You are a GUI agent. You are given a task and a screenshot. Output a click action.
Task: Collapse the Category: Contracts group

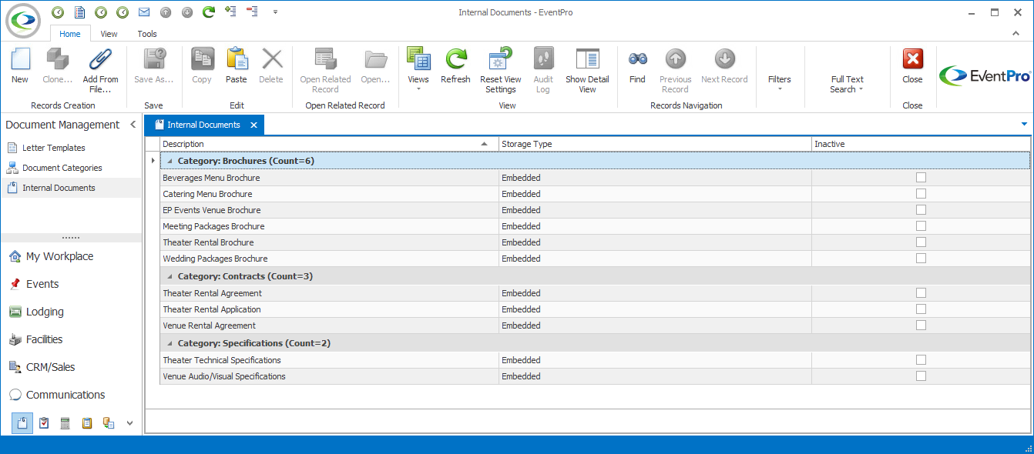[170, 275]
